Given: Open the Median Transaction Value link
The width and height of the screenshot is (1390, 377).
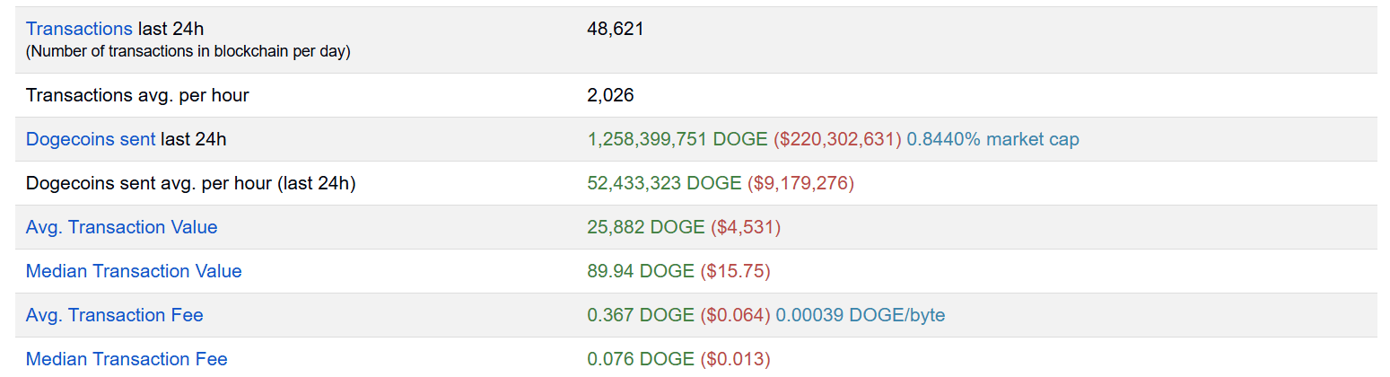Looking at the screenshot, I should 134,271.
